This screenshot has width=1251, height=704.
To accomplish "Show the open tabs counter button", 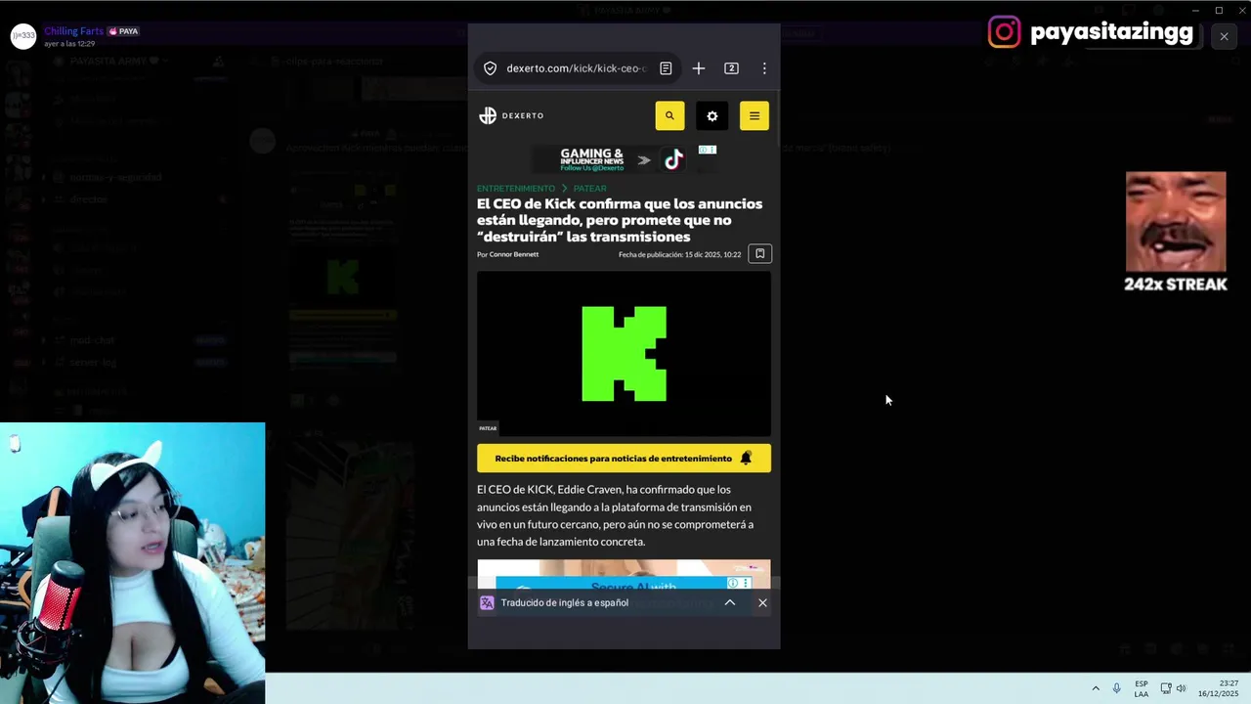I will pyautogui.click(x=731, y=68).
